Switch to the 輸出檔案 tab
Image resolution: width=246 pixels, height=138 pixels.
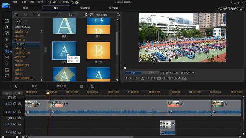85,8
